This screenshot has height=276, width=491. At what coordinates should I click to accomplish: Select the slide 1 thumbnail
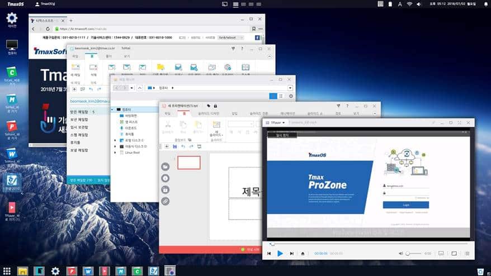[x=188, y=163]
